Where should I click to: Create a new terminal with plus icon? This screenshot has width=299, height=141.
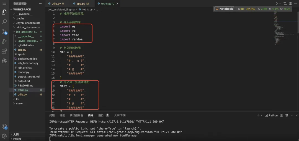pyautogui.click(x=258, y=115)
